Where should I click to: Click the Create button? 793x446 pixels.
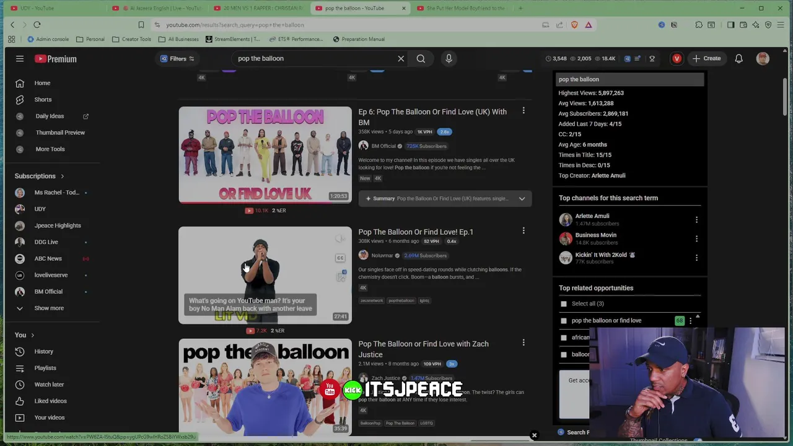707,59
